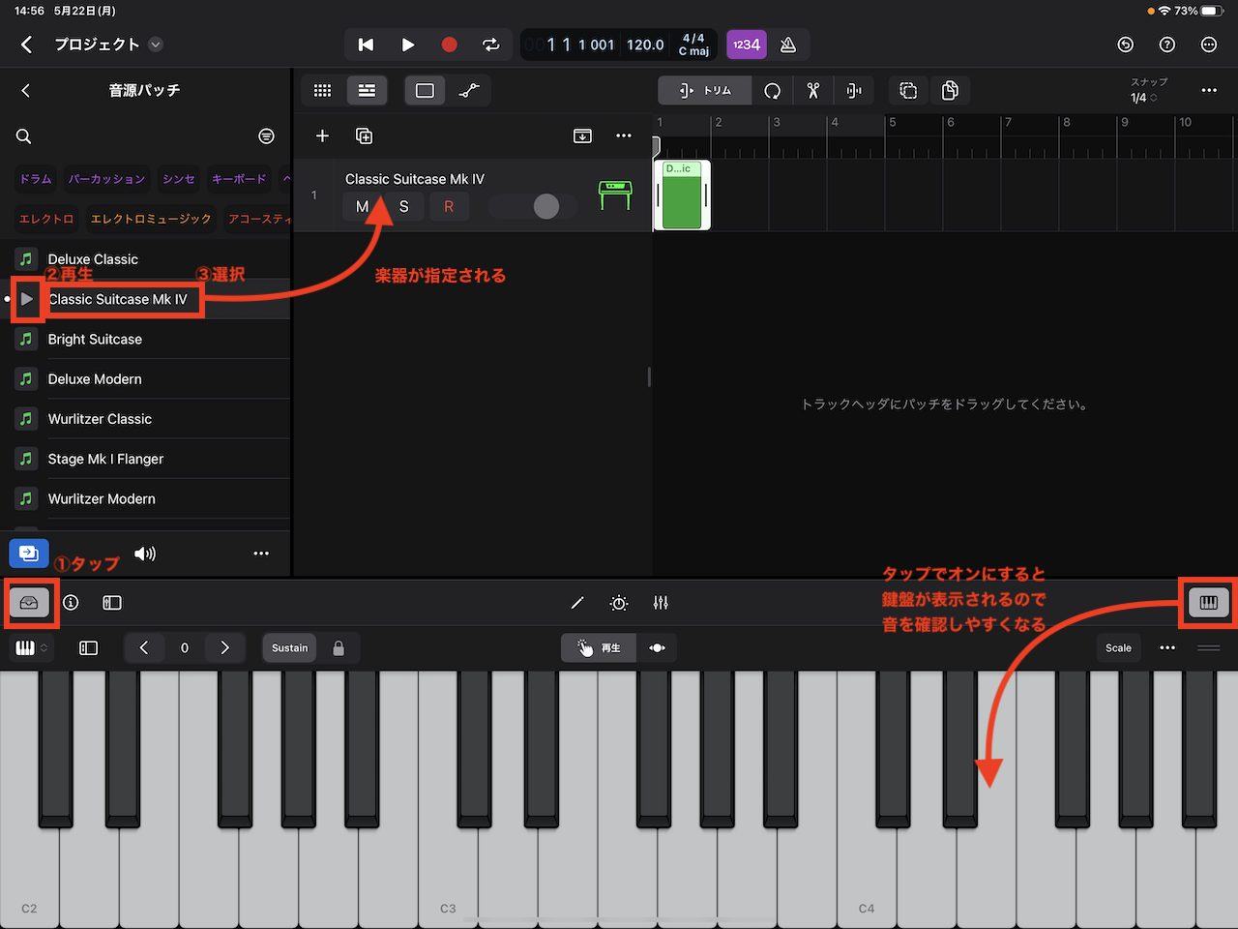
Task: Copy regions with clipboard icon
Action: [x=950, y=90]
